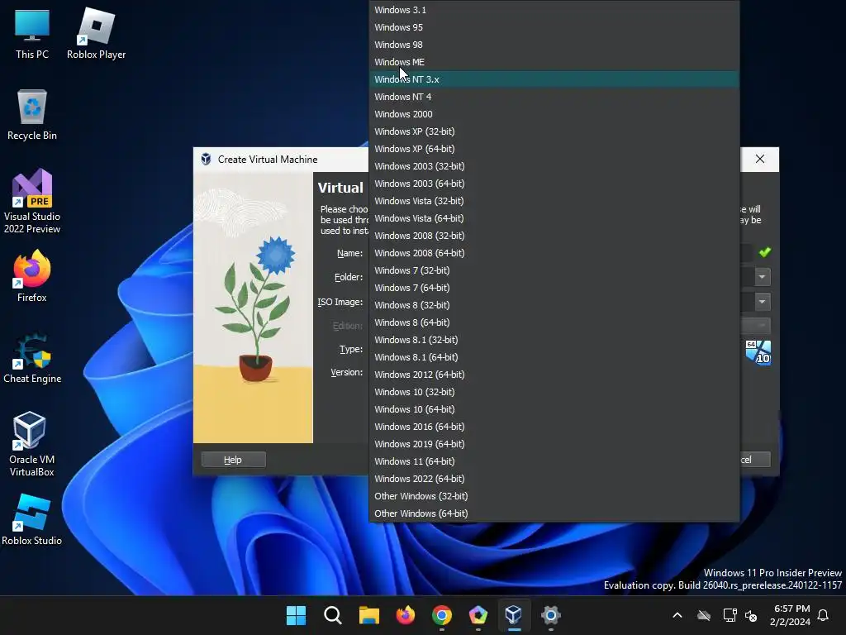This screenshot has width=846, height=635.
Task: Click the colorful pentagon app in taskbar
Action: (478, 615)
